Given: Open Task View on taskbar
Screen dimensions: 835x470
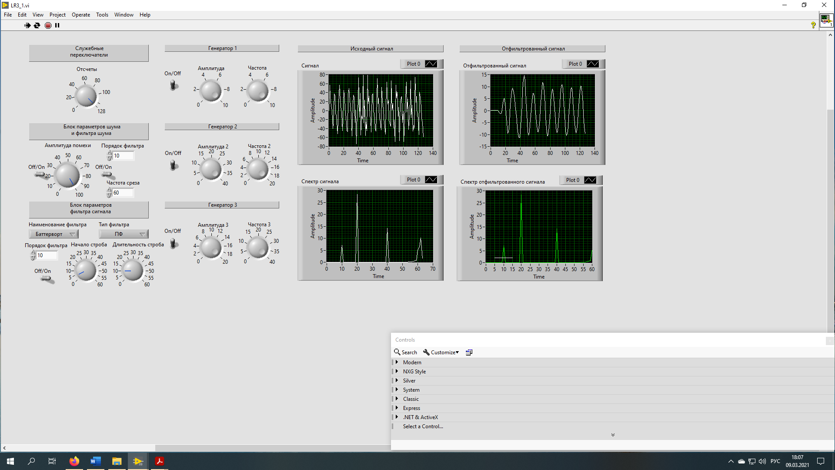Looking at the screenshot, I should click(52, 461).
